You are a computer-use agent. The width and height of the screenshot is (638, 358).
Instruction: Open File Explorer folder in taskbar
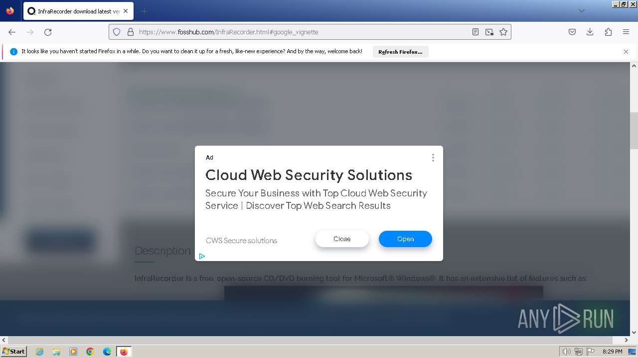tap(56, 352)
